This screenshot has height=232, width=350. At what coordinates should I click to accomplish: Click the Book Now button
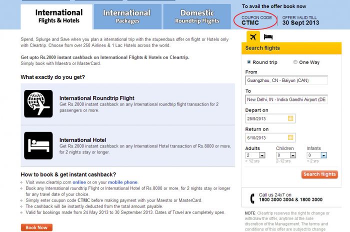coord(36,227)
